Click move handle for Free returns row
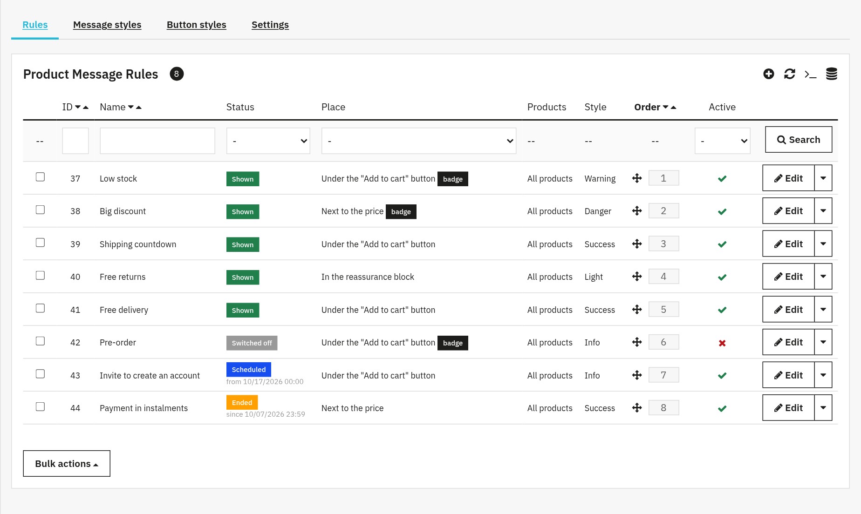 click(x=637, y=277)
